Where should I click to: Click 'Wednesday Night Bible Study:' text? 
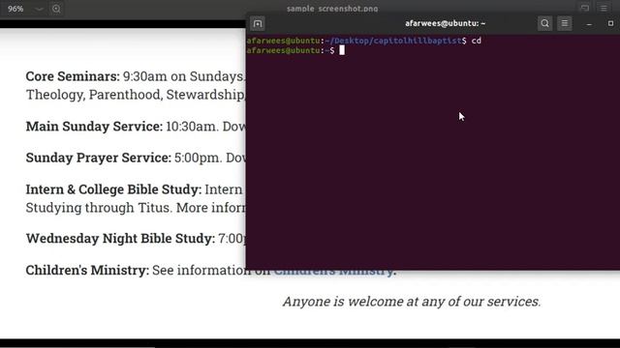pyautogui.click(x=120, y=239)
